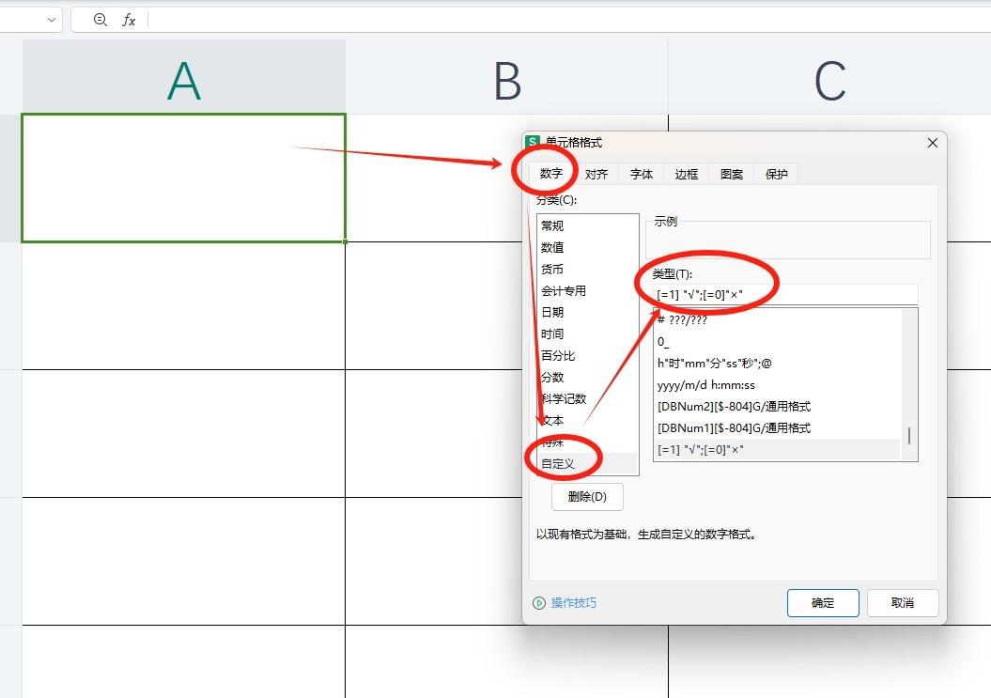
Task: Choose the h"时"mm"分"ss"秒";@ format
Action: 777,363
